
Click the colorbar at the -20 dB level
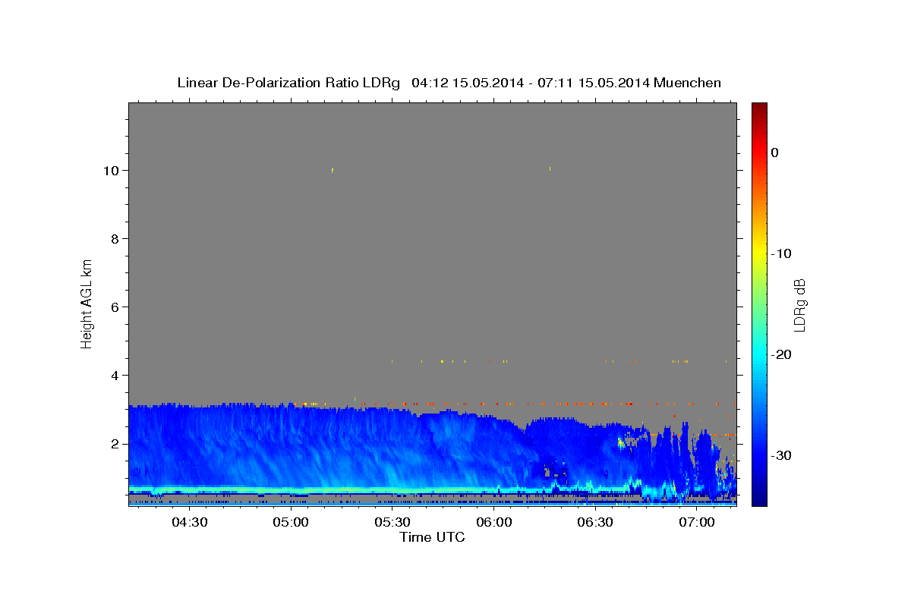coord(758,354)
